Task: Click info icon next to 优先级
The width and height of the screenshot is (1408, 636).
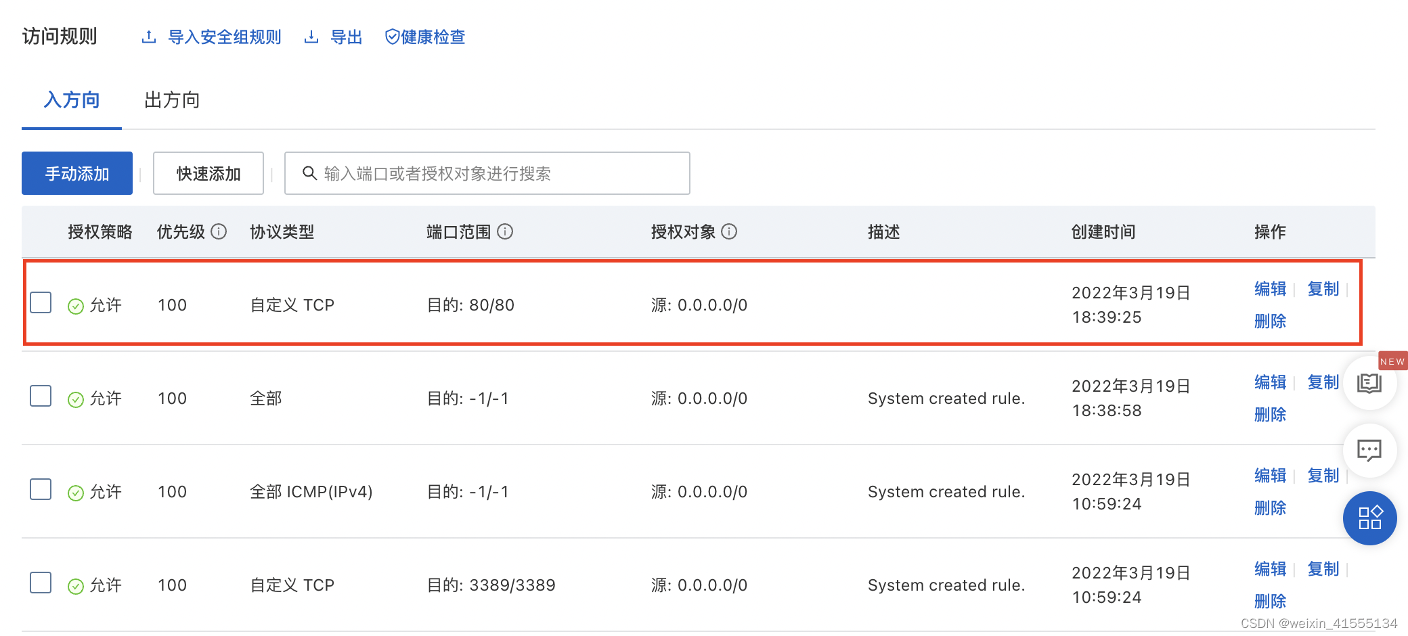Action: 219,231
